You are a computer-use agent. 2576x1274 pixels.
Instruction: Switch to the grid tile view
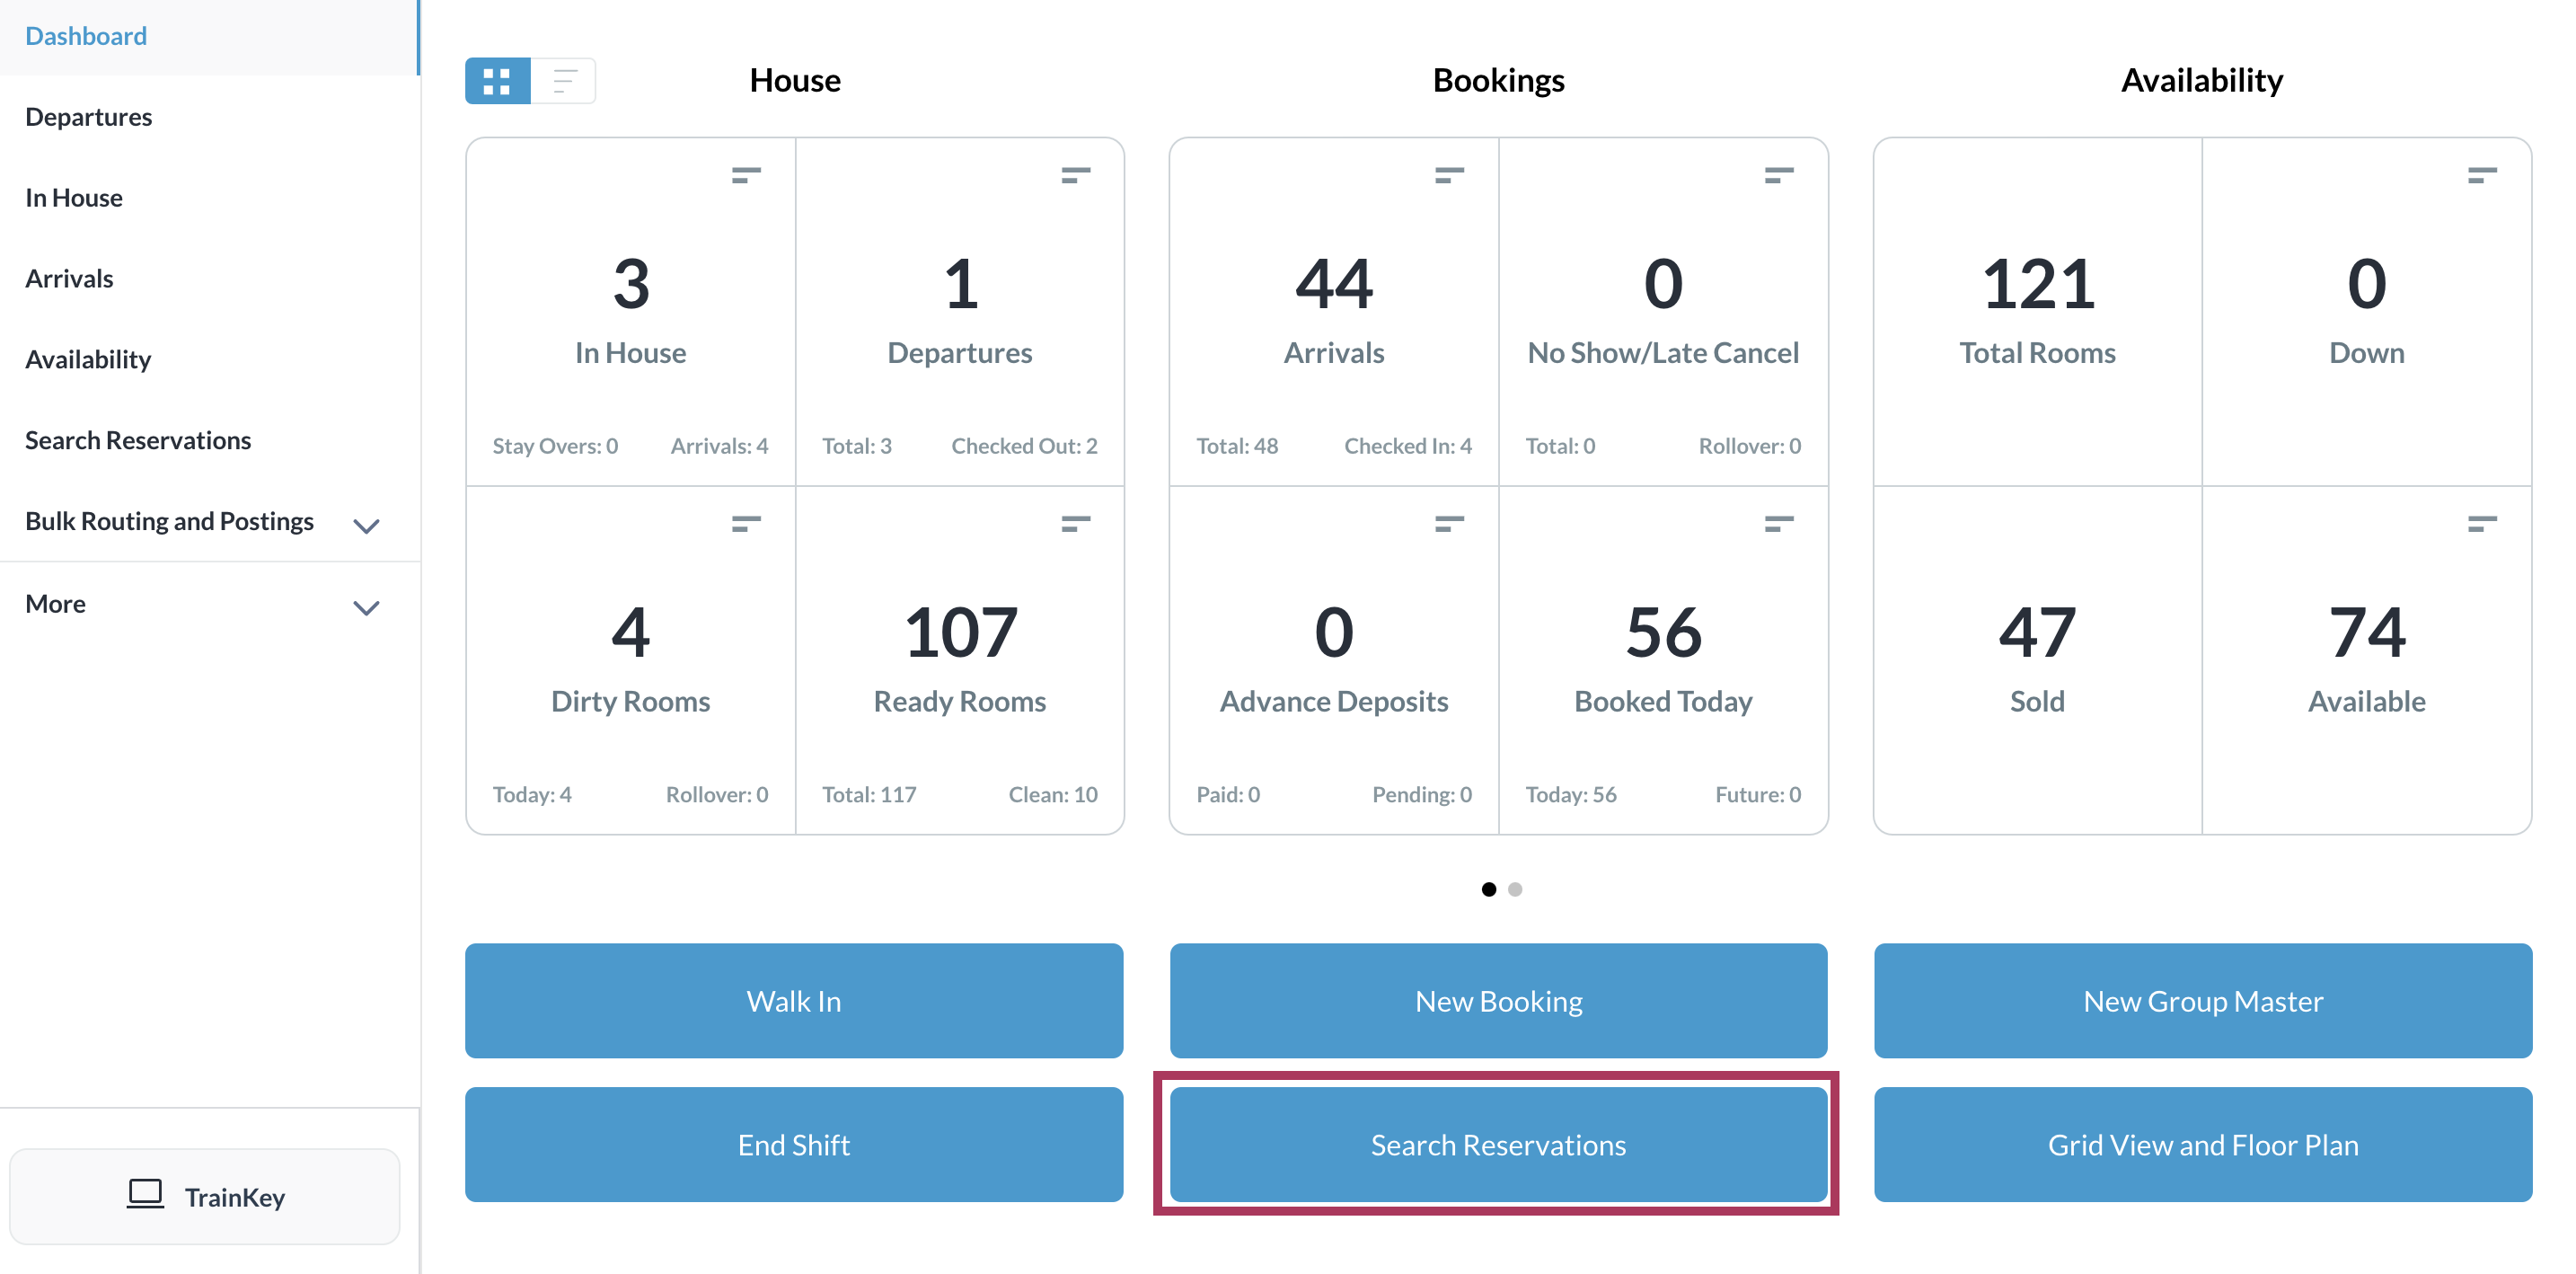[497, 81]
